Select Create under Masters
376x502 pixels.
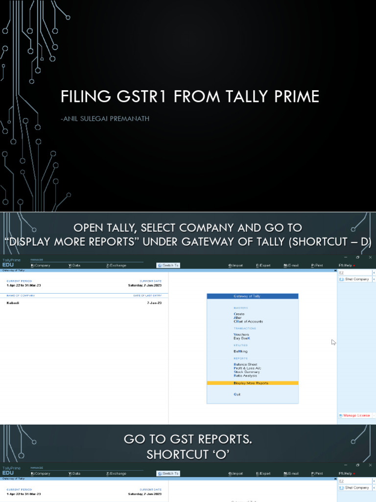pyautogui.click(x=239, y=314)
